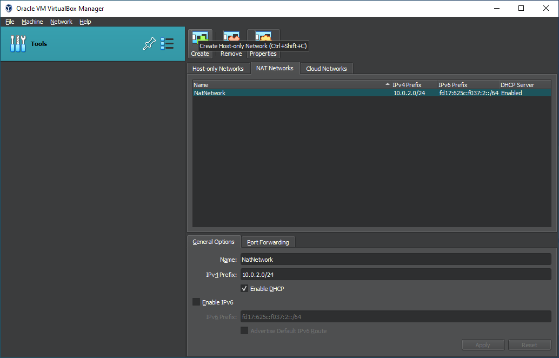Image resolution: width=559 pixels, height=358 pixels.
Task: Open the Network menu
Action: (61, 22)
